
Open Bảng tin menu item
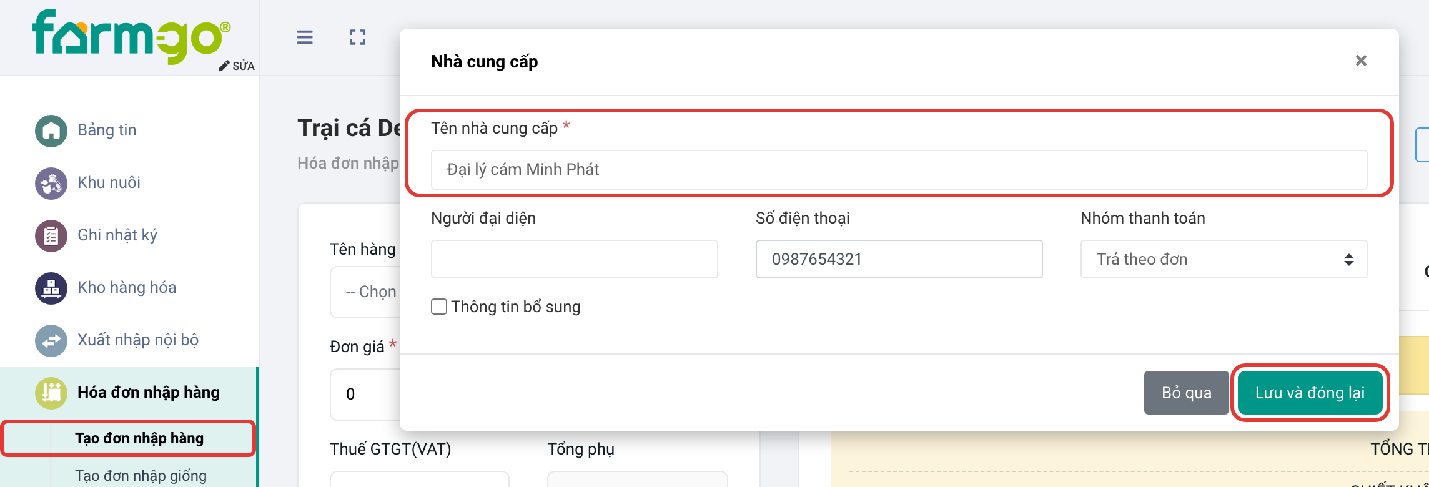pyautogui.click(x=107, y=130)
